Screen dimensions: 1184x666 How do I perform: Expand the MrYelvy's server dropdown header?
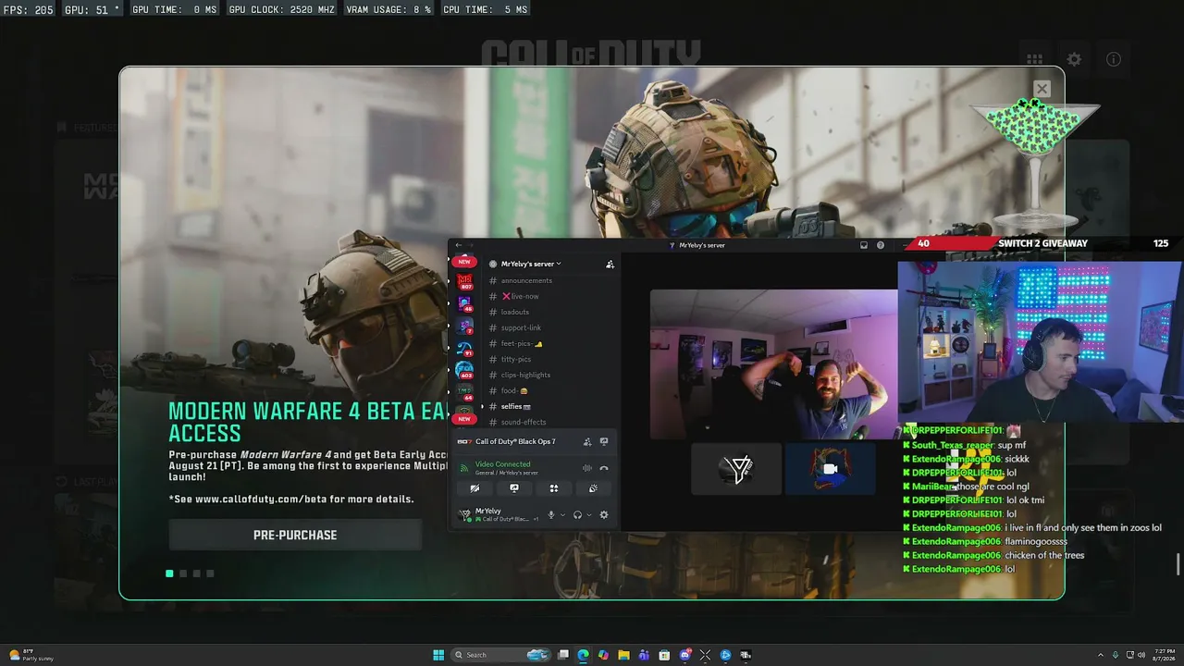point(531,264)
